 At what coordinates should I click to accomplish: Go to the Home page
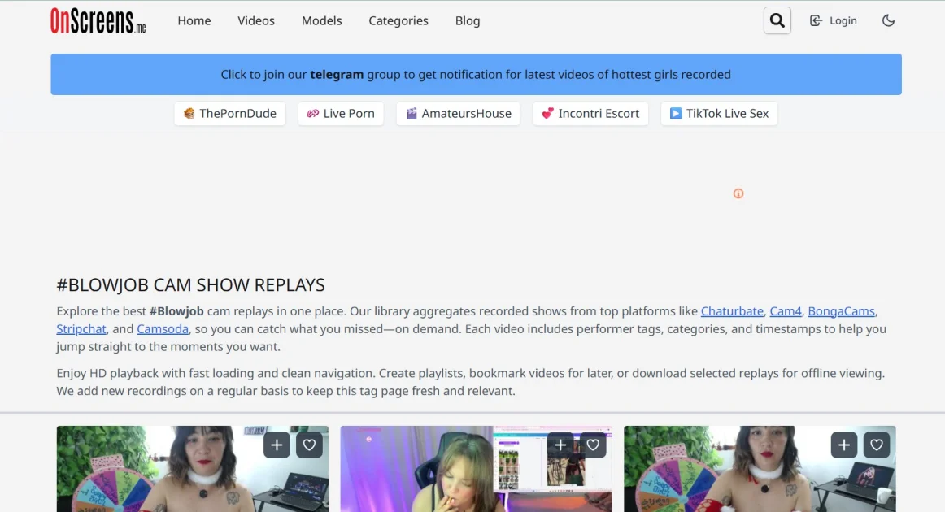(194, 20)
